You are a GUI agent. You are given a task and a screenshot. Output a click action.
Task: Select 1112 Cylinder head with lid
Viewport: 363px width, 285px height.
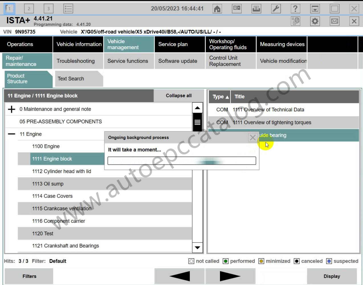click(61, 171)
